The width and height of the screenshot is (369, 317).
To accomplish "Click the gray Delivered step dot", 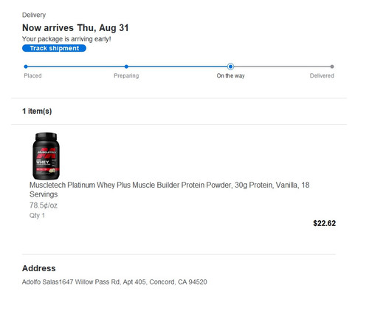I will 332,67.
